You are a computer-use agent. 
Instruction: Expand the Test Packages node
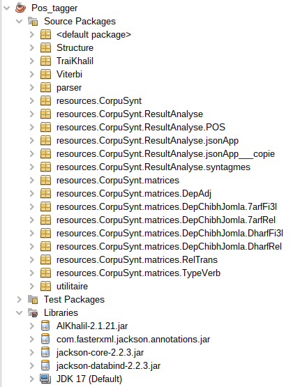click(x=20, y=299)
